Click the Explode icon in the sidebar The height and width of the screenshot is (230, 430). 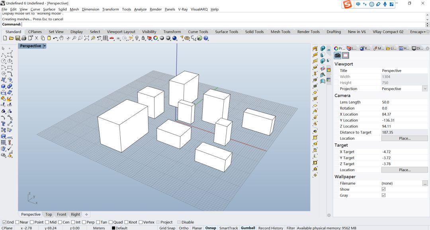10,99
